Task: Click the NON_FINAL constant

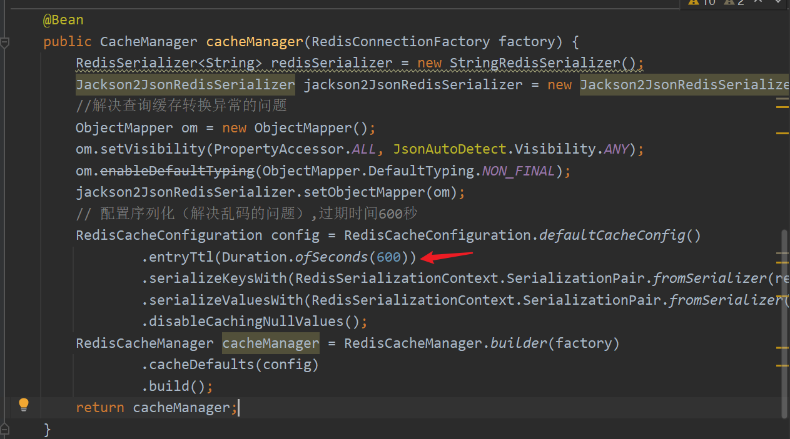Action: pyautogui.click(x=519, y=170)
